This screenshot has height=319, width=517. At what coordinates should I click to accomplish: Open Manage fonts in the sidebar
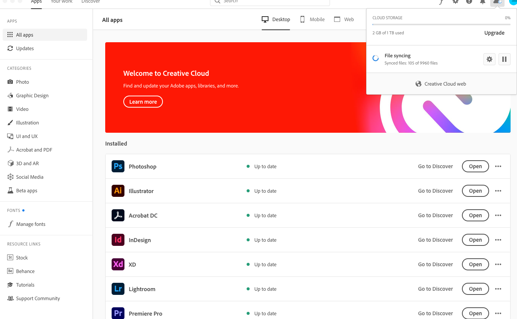[30, 224]
